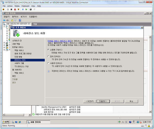Expand the tree node starting with 진

coord(4,45)
